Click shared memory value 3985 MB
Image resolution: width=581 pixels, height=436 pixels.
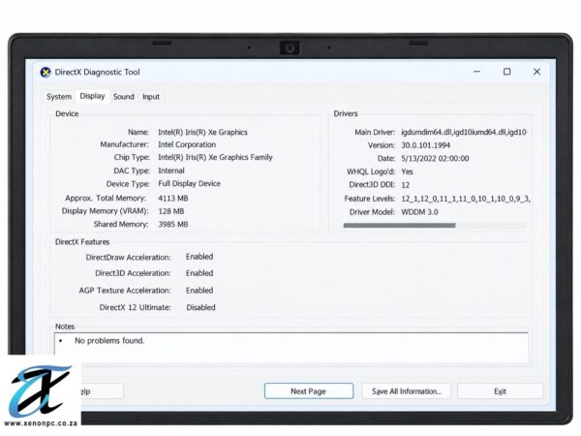click(173, 225)
